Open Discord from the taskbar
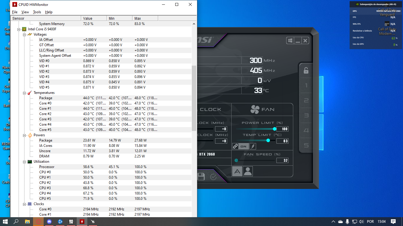This screenshot has height=226, width=403. pyautogui.click(x=49, y=222)
